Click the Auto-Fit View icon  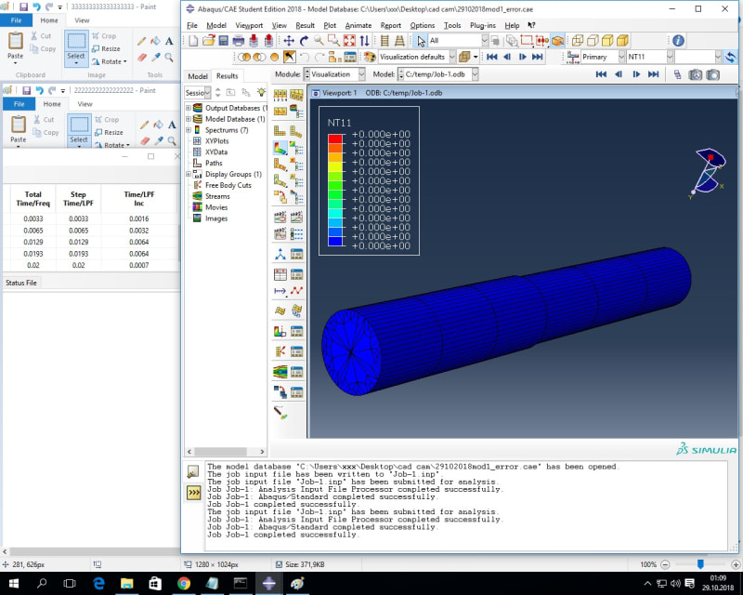pos(349,41)
